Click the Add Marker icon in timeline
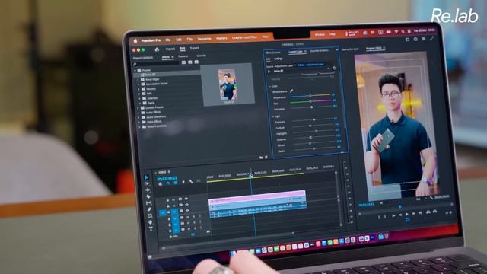This screenshot has width=487, height=274. point(183,182)
